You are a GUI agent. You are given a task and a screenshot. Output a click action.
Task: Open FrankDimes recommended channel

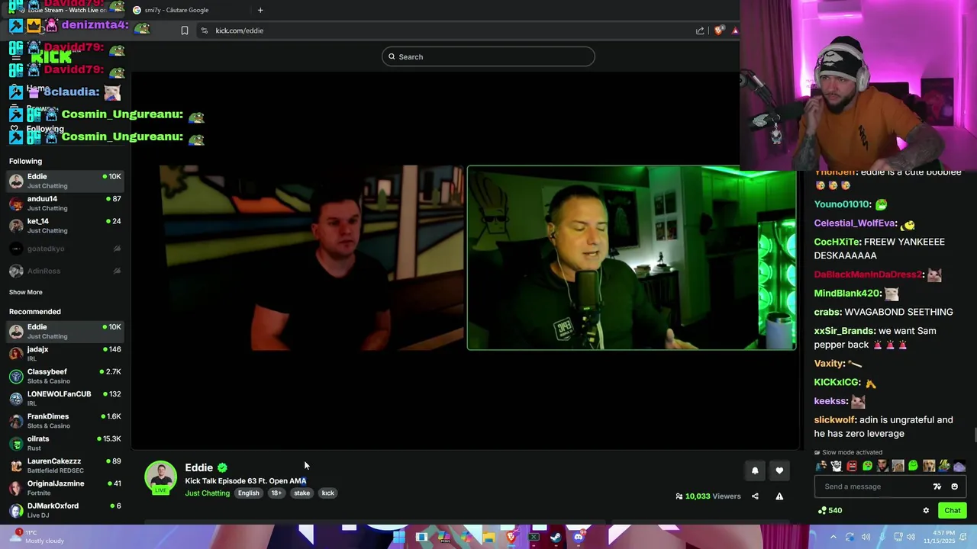coord(65,420)
